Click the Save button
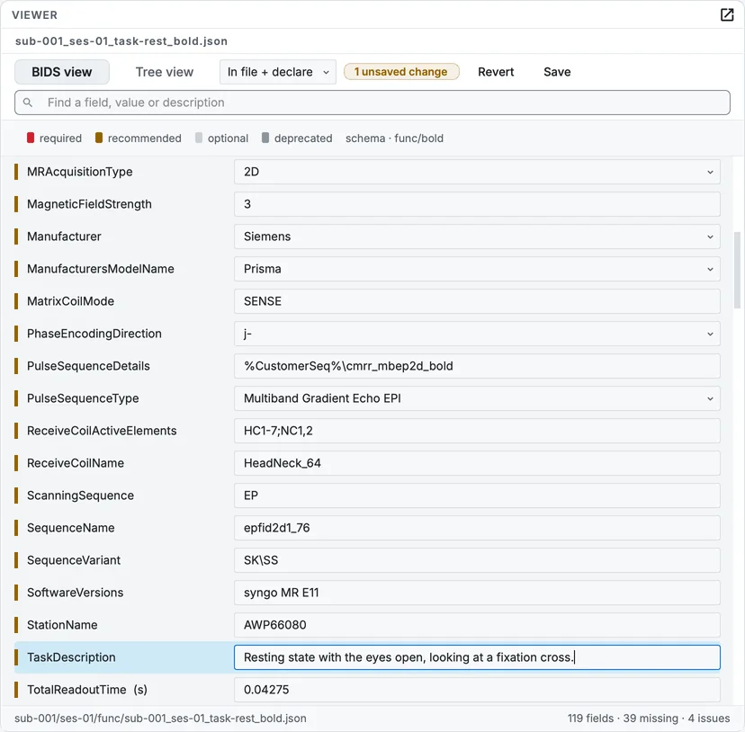 coord(557,72)
